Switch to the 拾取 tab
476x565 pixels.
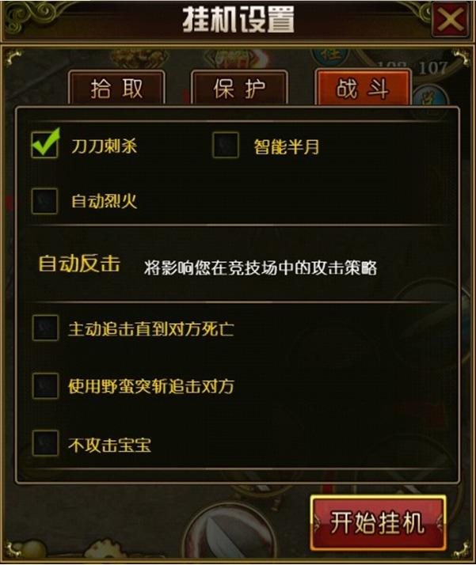116,89
